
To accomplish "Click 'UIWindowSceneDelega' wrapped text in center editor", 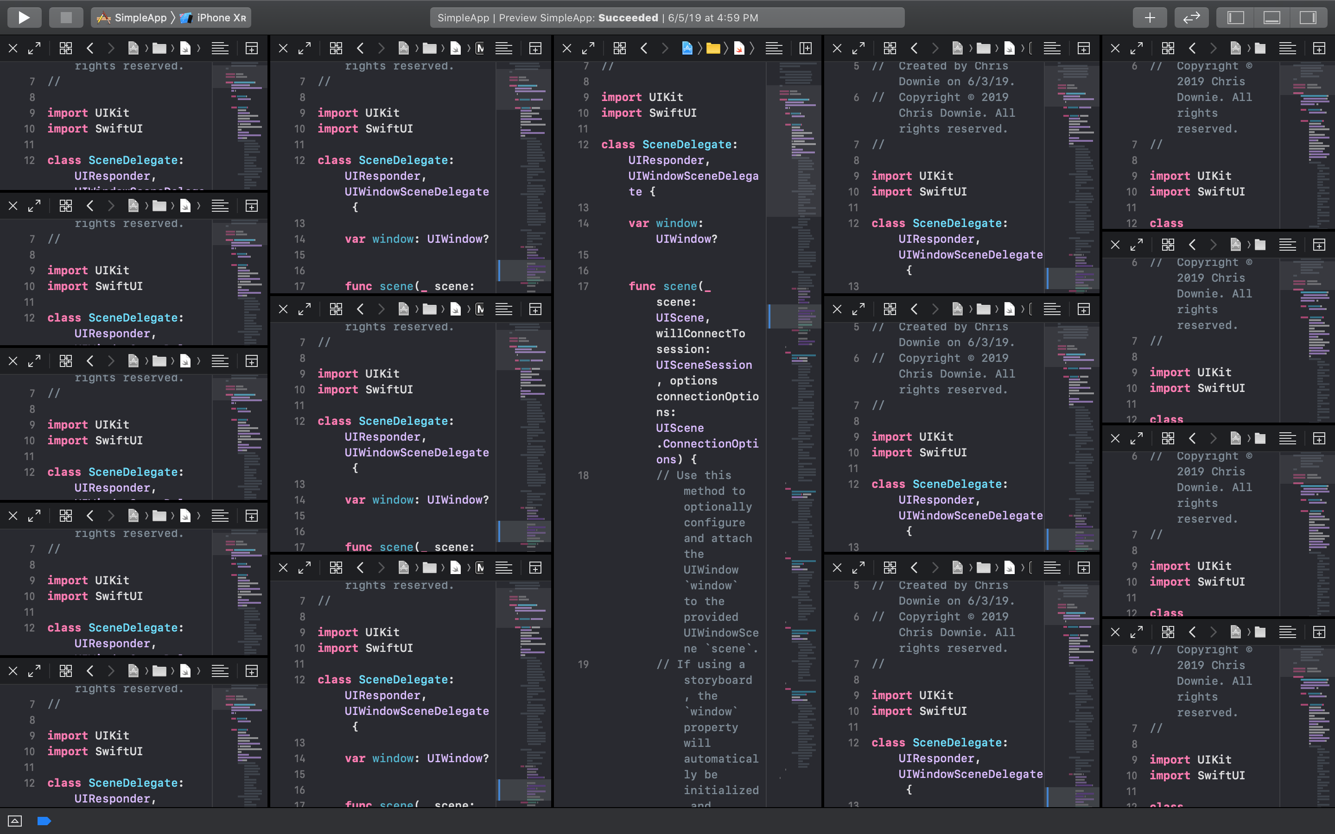I will click(x=693, y=176).
